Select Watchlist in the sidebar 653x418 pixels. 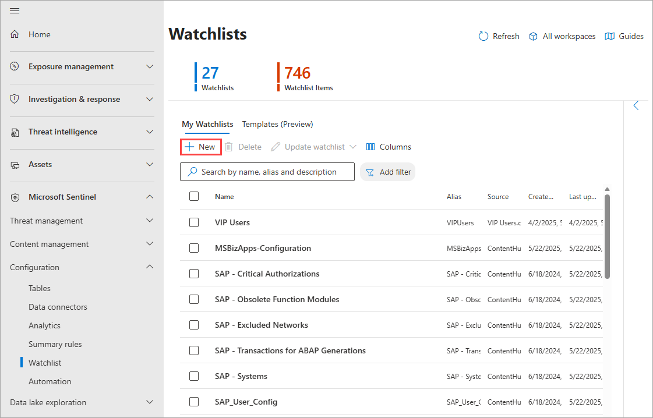click(45, 363)
